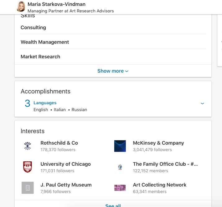This screenshot has height=207, width=222.
Task: Click the Rothschild & Co logo
Action: tap(27, 146)
